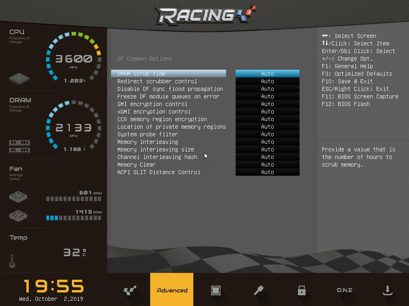Image resolution: width=409 pixels, height=306 pixels.
Task: Click the thermometer temperature icon
Action: coord(12,261)
